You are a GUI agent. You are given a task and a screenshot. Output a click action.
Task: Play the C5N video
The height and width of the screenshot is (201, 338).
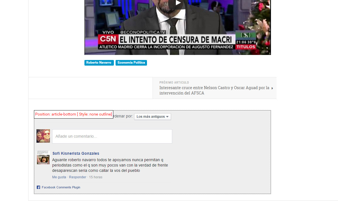point(178,3)
